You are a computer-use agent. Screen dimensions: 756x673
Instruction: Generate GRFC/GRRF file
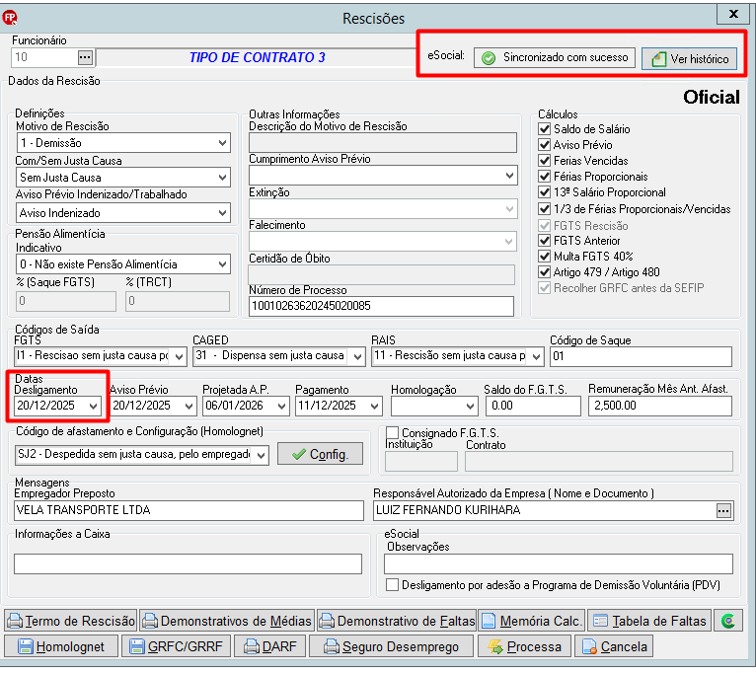(x=177, y=646)
